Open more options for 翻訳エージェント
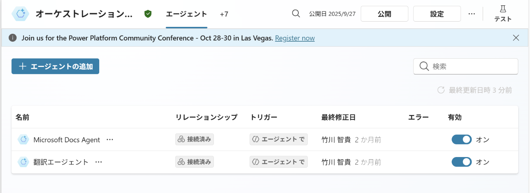 pos(98,162)
